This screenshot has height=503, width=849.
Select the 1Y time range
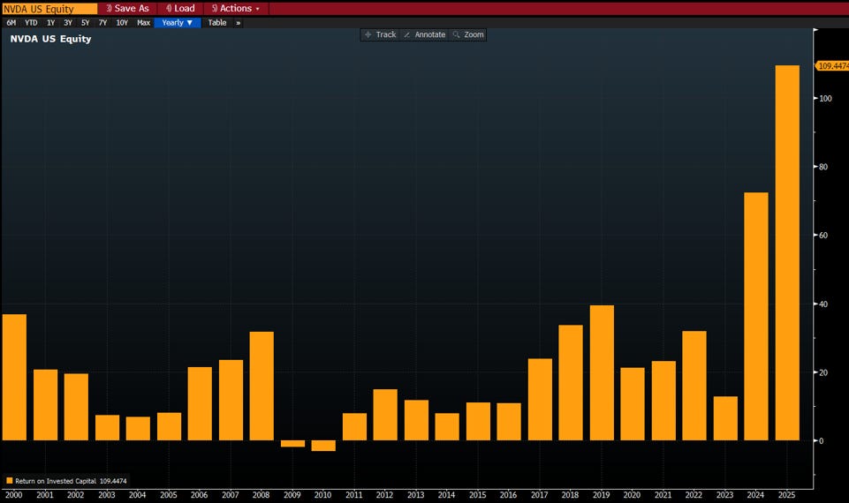click(50, 23)
